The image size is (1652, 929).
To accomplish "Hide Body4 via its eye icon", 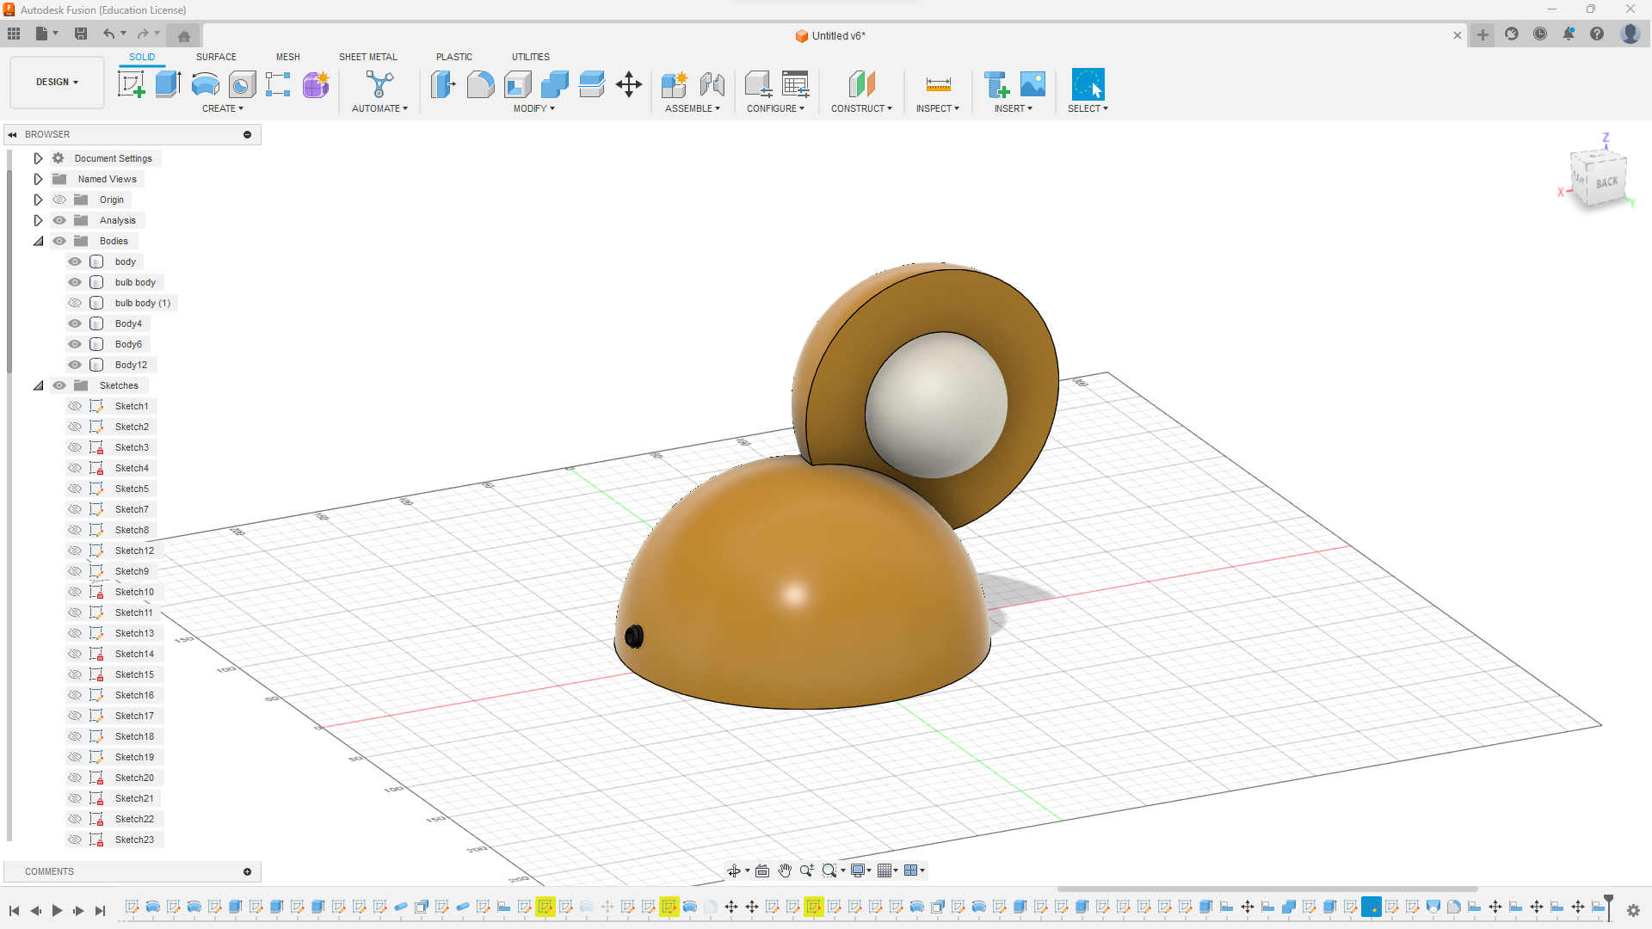I will point(75,323).
